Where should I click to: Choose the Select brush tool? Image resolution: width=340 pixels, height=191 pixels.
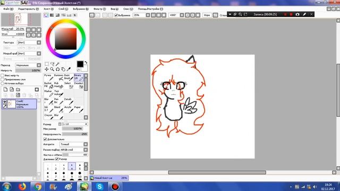tap(69, 85)
